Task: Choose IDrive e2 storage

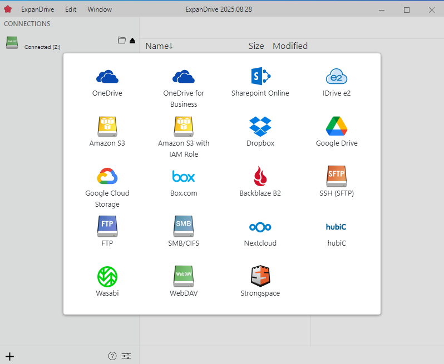Action: [x=337, y=83]
